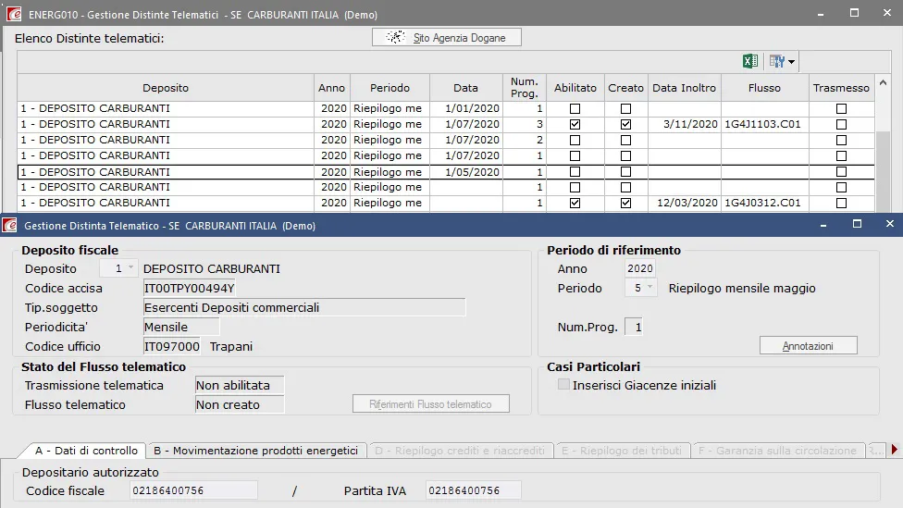
Task: Click the Gestione Distinta Telematico window icon
Action: coord(9,225)
